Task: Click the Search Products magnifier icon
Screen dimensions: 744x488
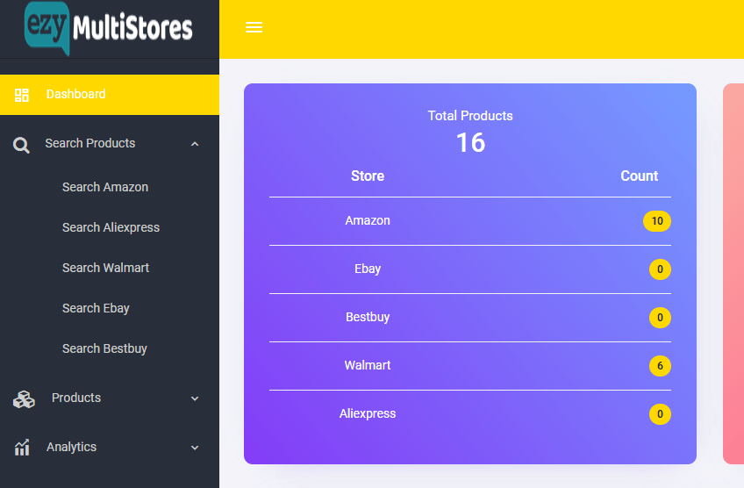Action: [22, 145]
